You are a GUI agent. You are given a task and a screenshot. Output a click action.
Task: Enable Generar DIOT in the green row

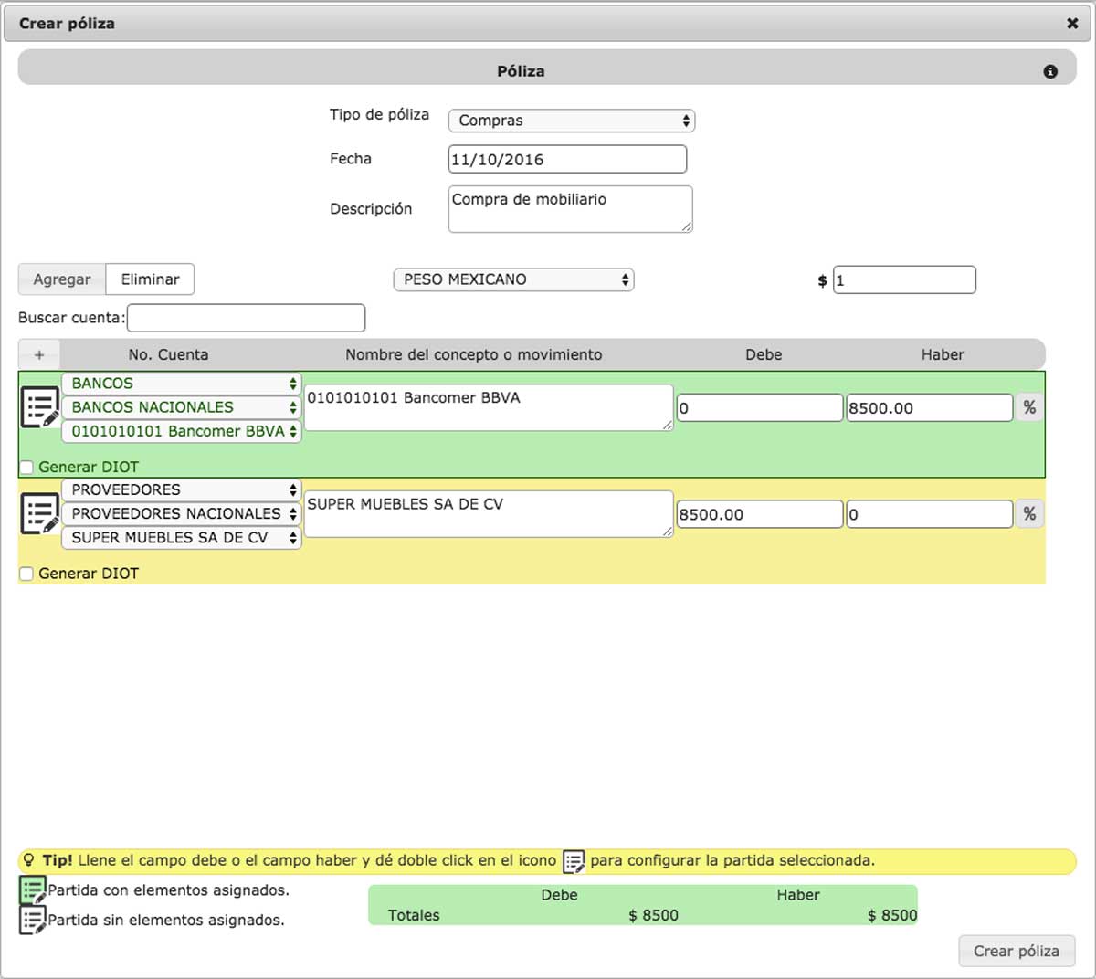pos(26,468)
